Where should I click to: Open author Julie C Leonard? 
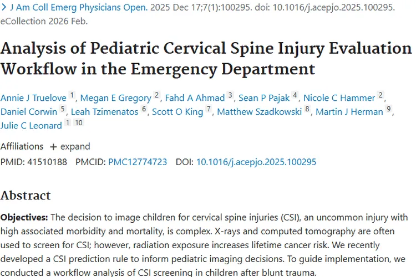coord(31,126)
